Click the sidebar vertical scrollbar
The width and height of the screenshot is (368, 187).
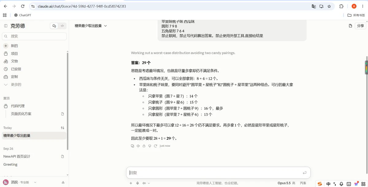point(67,101)
